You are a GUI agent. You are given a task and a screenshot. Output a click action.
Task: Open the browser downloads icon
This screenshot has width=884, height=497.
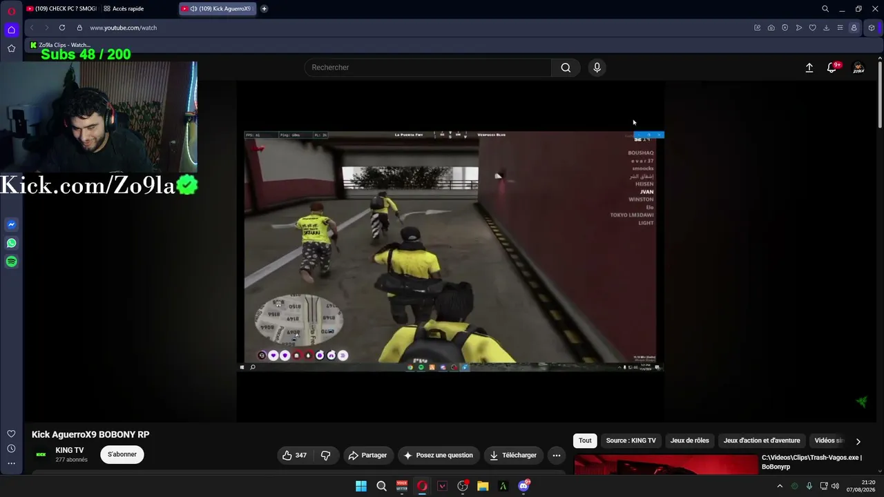coord(826,28)
